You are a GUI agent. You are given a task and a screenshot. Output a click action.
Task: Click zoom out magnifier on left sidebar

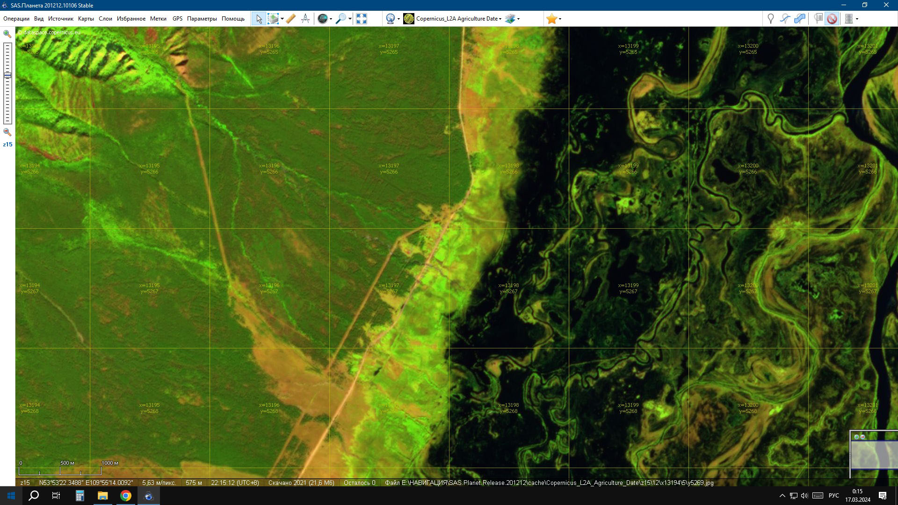point(7,132)
